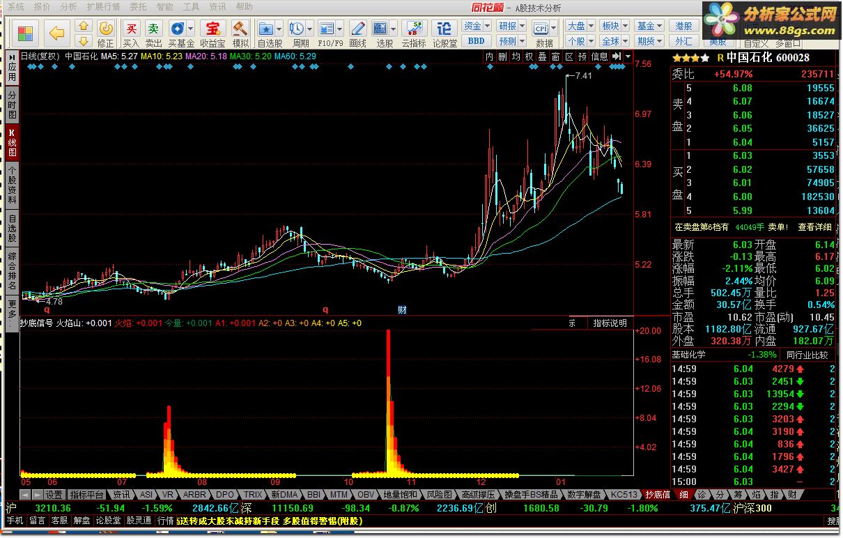Toggle the 区 range button
The height and width of the screenshot is (538, 843).
tap(569, 56)
